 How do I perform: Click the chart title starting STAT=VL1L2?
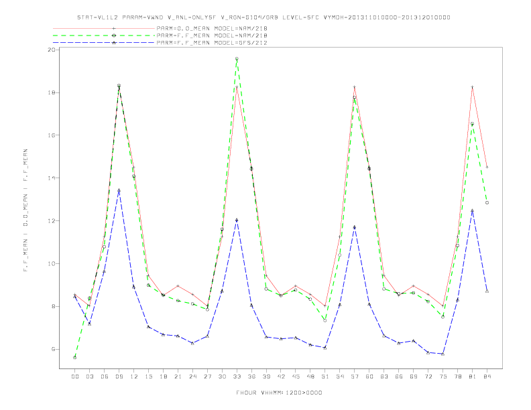(263, 17)
